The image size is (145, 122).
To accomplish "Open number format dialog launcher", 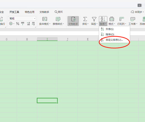I will click(35, 27).
